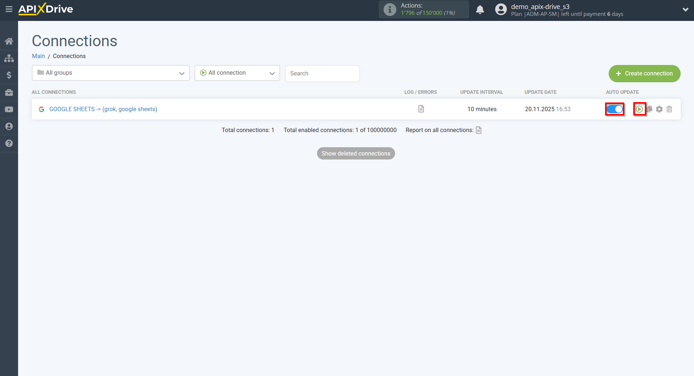Viewport: 694px width, 376px height.
Task: Click the Create connection button
Action: point(644,74)
